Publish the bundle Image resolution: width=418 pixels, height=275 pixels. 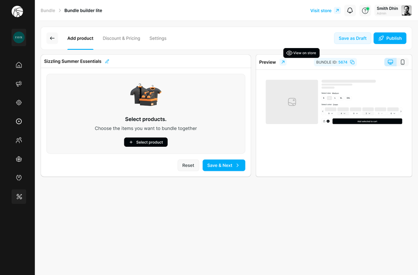[390, 38]
